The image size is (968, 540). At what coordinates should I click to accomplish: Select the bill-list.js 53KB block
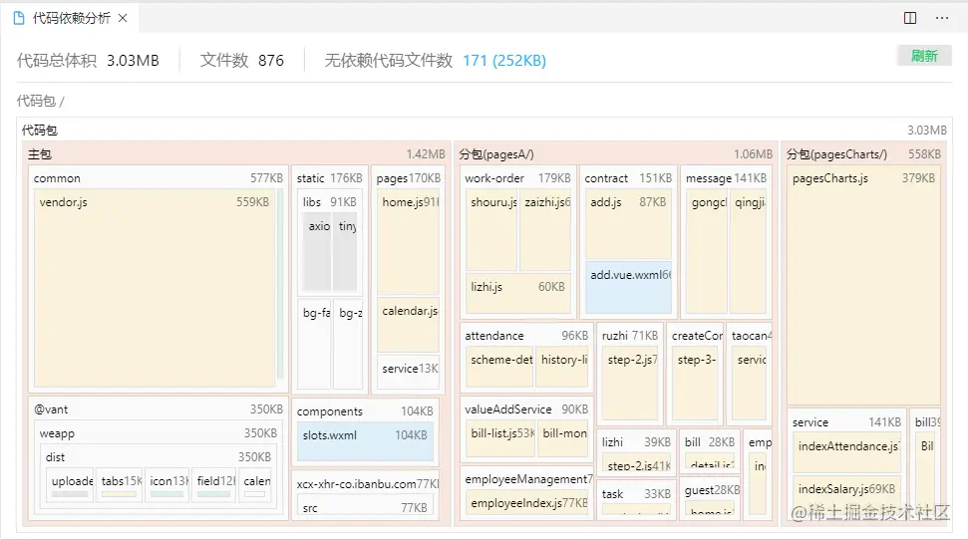tap(501, 438)
